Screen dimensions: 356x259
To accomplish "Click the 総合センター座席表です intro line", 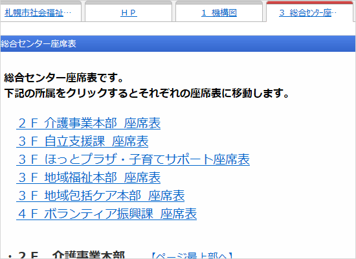I will coord(64,78).
